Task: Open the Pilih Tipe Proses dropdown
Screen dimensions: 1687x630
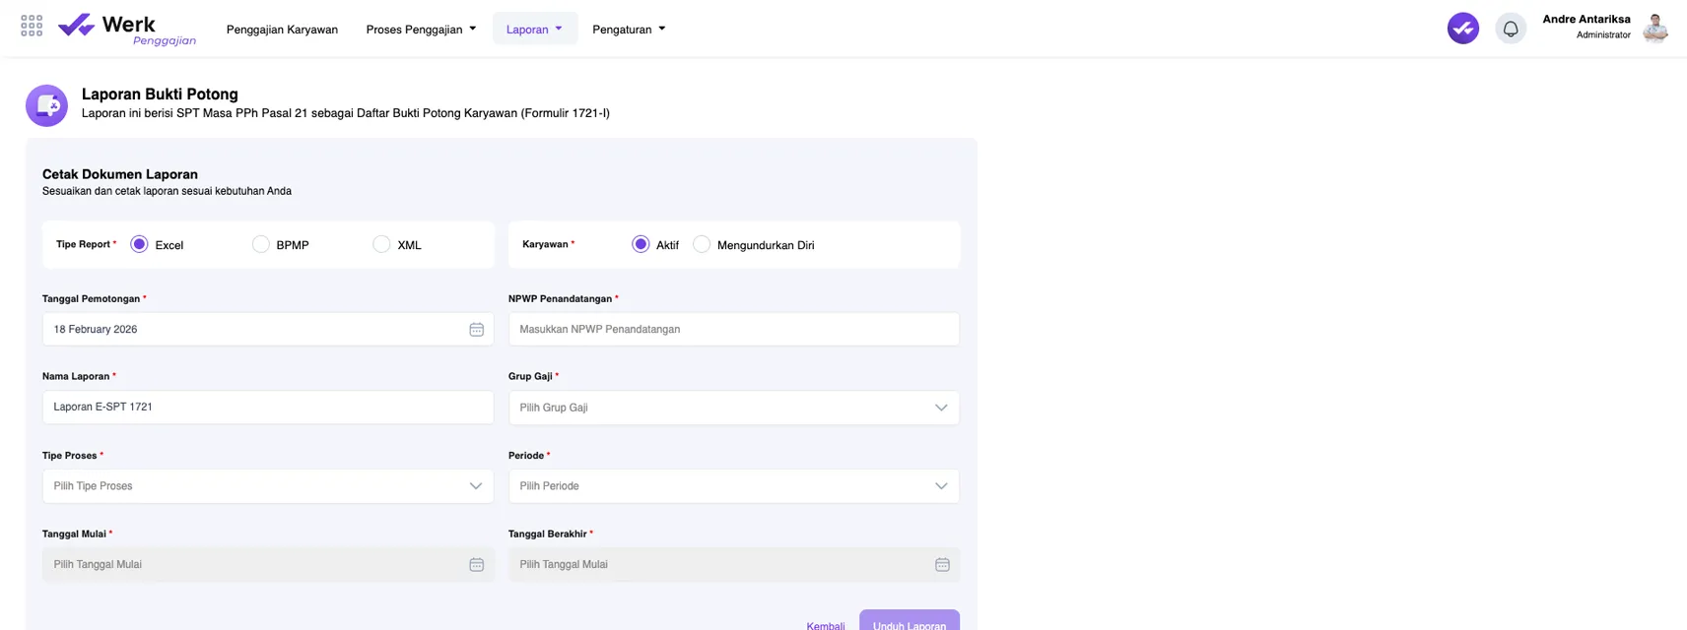Action: coord(267,486)
